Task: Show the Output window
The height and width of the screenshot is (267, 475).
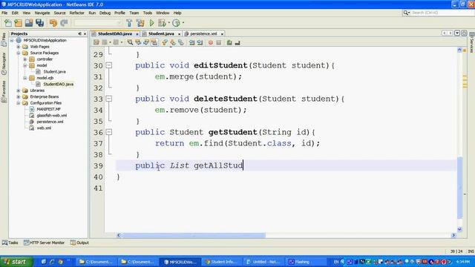Action: coord(79,243)
